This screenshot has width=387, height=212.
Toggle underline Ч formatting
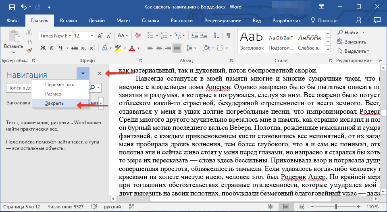click(x=61, y=48)
